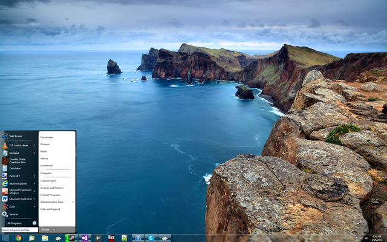Open the arrow next to Restart
Image resolution: width=387 pixels, height=242 pixels.
click(x=54, y=230)
